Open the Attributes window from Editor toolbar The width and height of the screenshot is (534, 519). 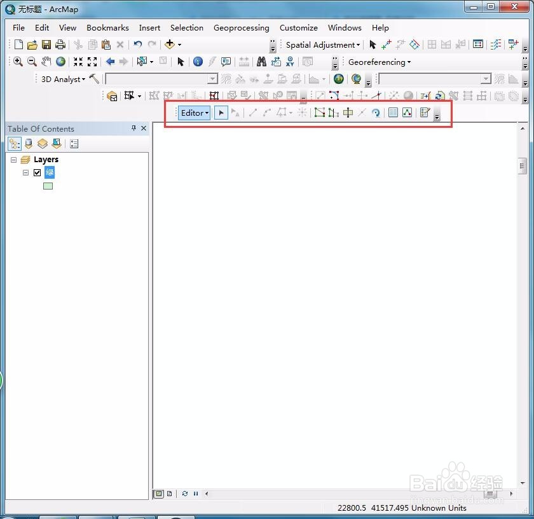393,113
